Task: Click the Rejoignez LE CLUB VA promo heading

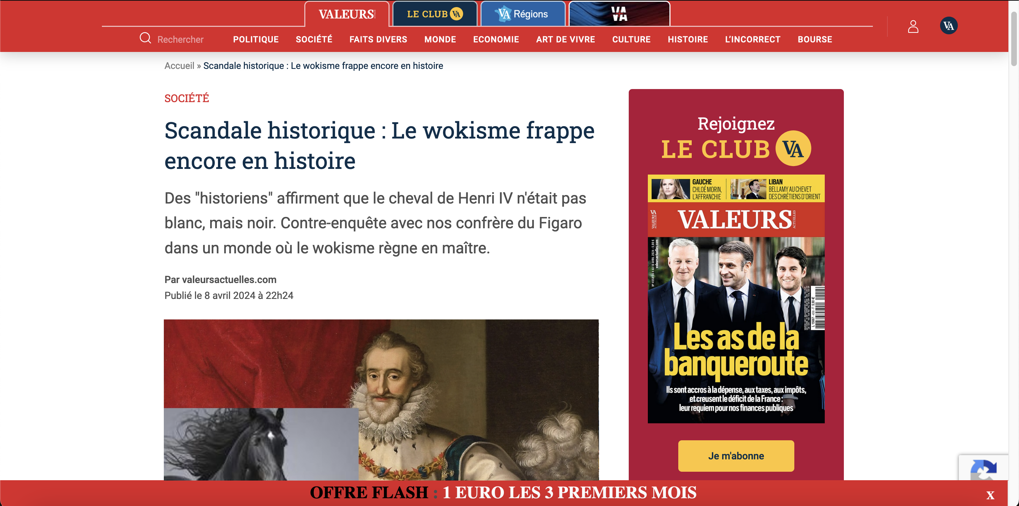Action: coord(736,140)
